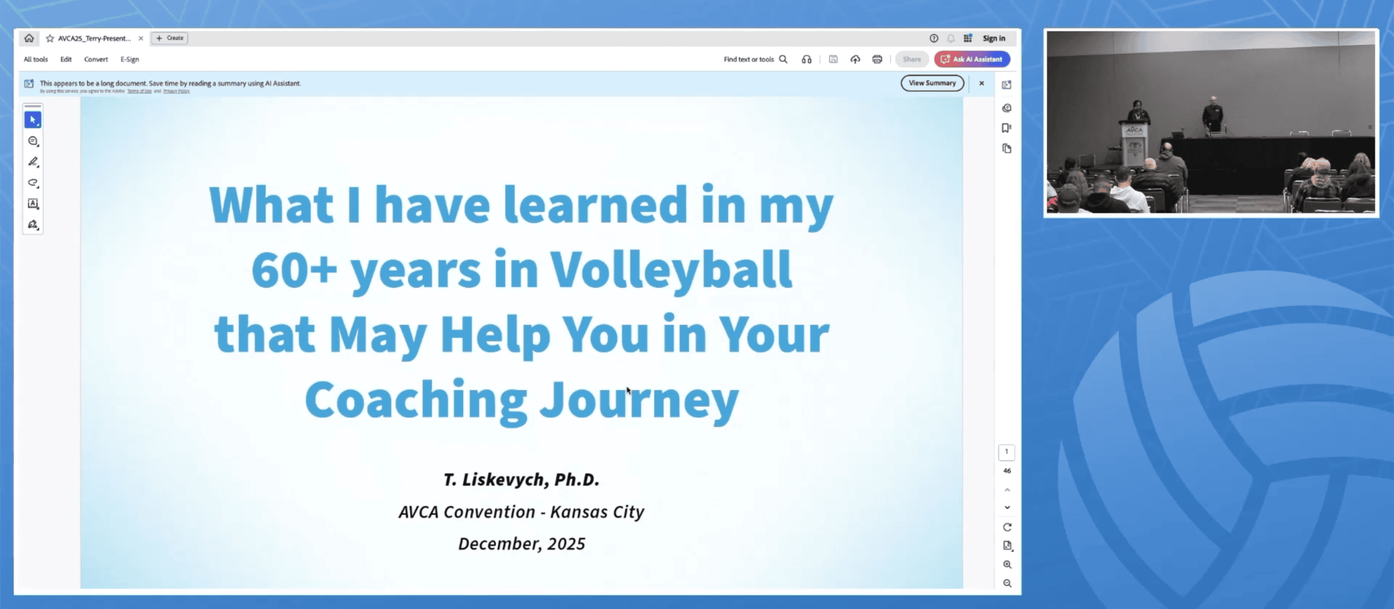Click the speaker camera video thumbnail
This screenshot has width=1394, height=609.
tap(1211, 122)
